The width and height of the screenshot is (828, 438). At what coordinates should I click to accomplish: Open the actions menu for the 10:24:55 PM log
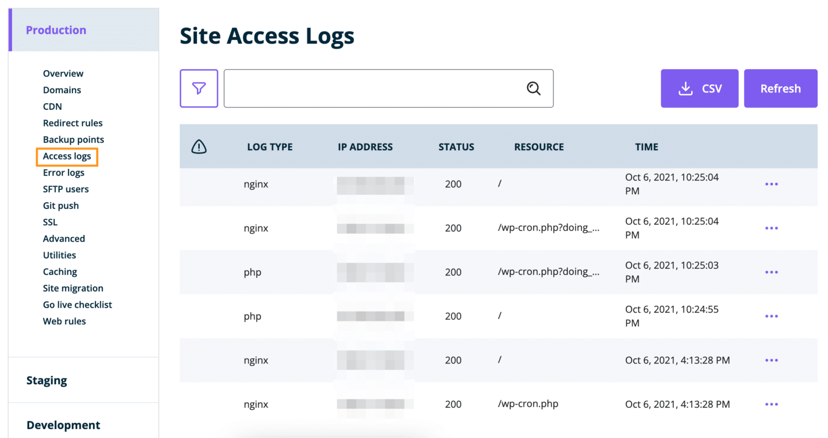[x=771, y=316]
